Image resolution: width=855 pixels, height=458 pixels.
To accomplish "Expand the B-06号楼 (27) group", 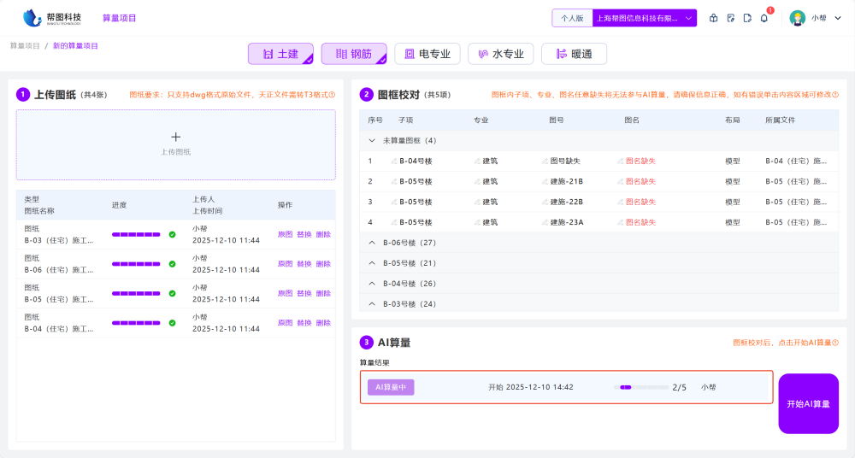I will 372,243.
